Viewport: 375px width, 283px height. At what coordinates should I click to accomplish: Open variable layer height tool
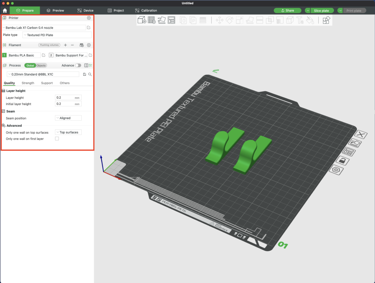(x=203, y=21)
